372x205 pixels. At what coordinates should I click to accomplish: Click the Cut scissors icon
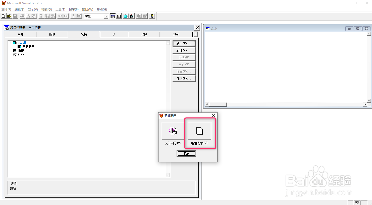41,16
